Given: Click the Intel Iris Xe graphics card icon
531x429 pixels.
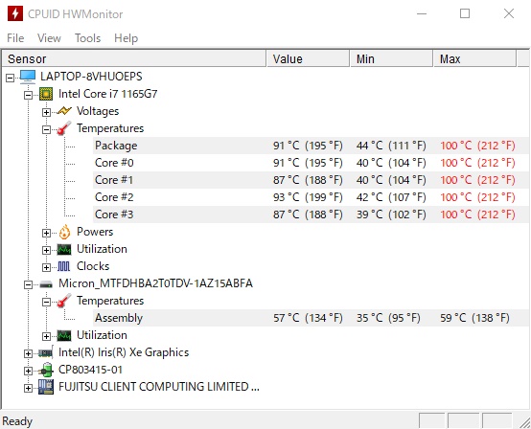Looking at the screenshot, I should pyautogui.click(x=46, y=352).
